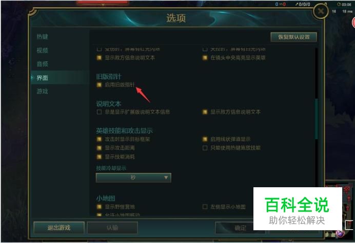The width and height of the screenshot is (355, 243).
Task: Click 恢复默认设置 restore defaults button
Action: [293, 37]
